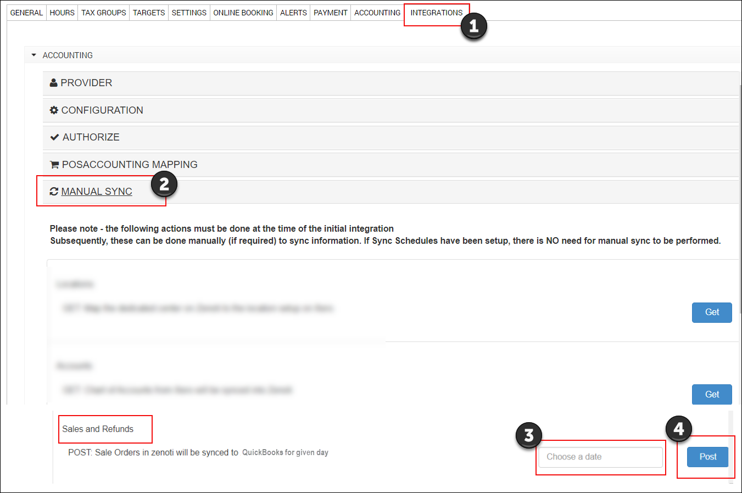Expand the CONFIGURATION section
This screenshot has height=493, width=742.
[390, 110]
